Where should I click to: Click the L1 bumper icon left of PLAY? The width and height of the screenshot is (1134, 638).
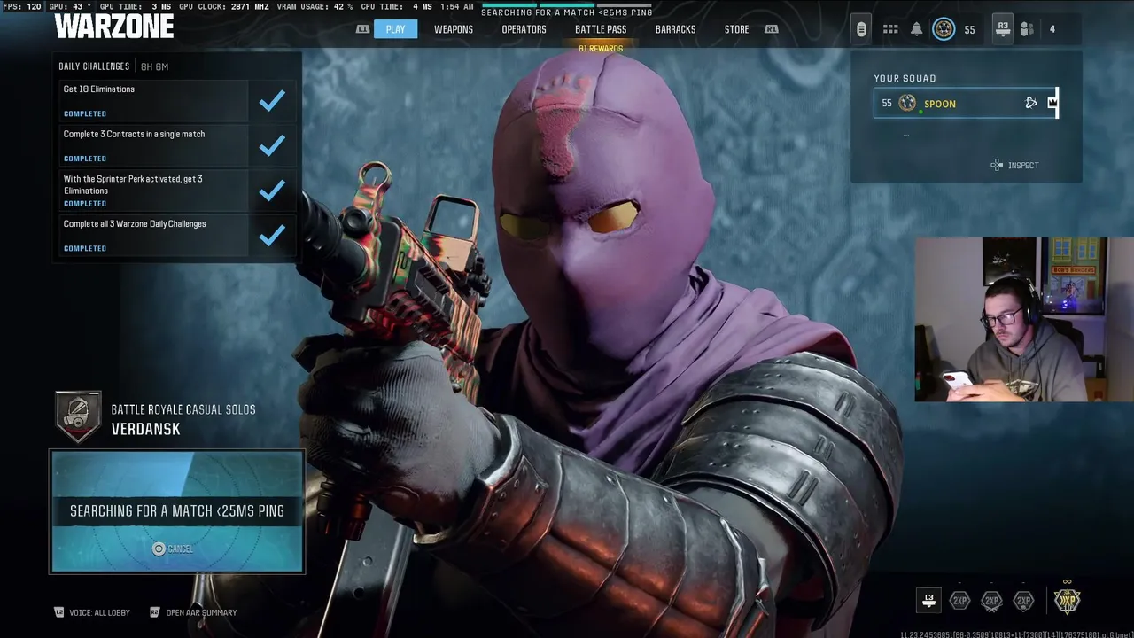[362, 29]
